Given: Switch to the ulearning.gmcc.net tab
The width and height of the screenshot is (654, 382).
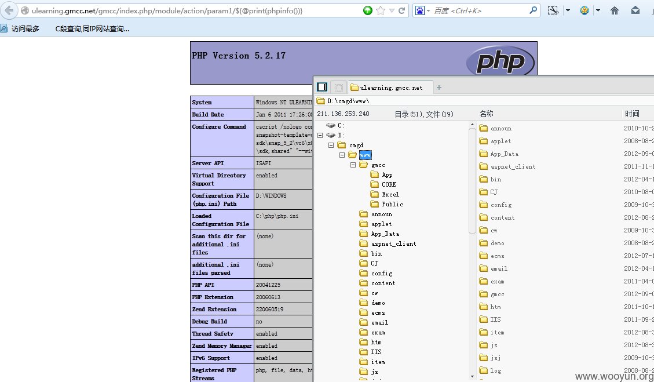Looking at the screenshot, I should pyautogui.click(x=391, y=88).
